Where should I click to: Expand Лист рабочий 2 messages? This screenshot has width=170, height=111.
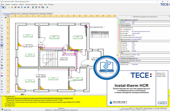click(3, 104)
